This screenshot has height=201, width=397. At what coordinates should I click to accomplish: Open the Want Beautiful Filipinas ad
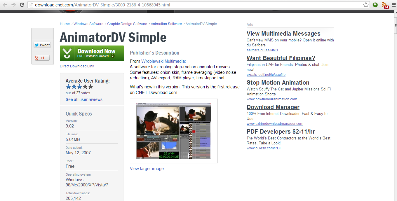(281, 58)
